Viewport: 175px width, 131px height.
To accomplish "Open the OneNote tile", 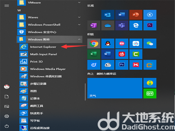I will 94,25.
